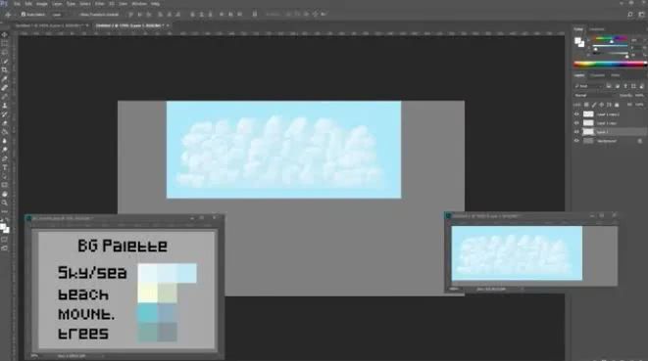Screen dimensions: 648x361
Task: Select the Zoom tool in the toolbar
Action: (5, 203)
